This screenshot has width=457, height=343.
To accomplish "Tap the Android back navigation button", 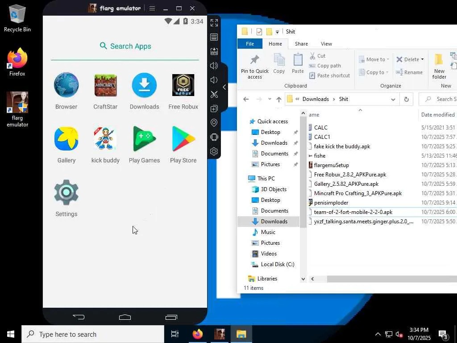I will point(79,317).
